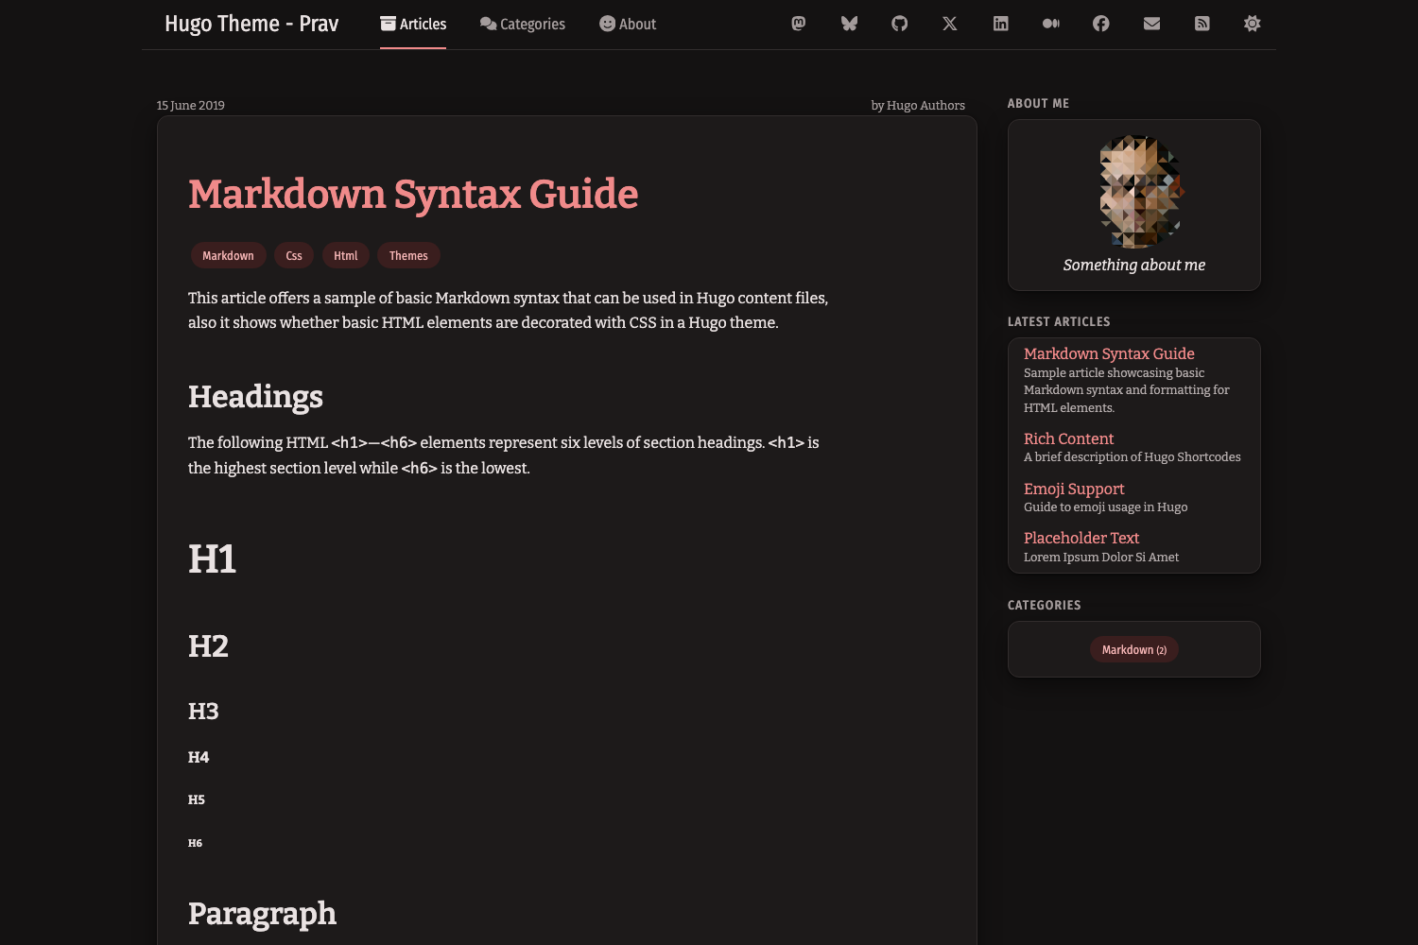Click the 'H1' sample heading

[212, 558]
